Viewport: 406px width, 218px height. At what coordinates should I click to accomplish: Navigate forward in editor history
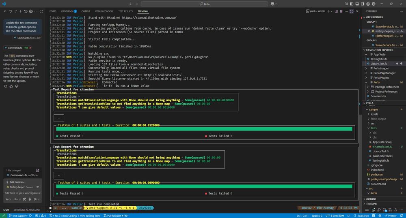click(136, 4)
